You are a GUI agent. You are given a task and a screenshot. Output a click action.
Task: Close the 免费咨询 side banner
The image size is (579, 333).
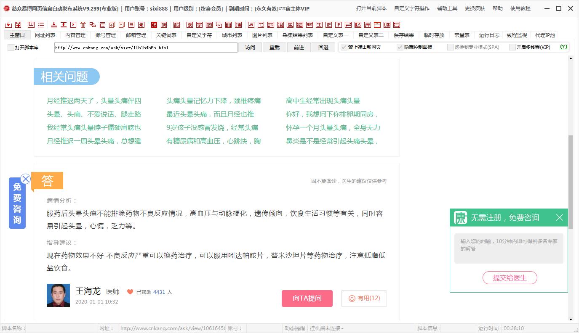click(x=26, y=179)
